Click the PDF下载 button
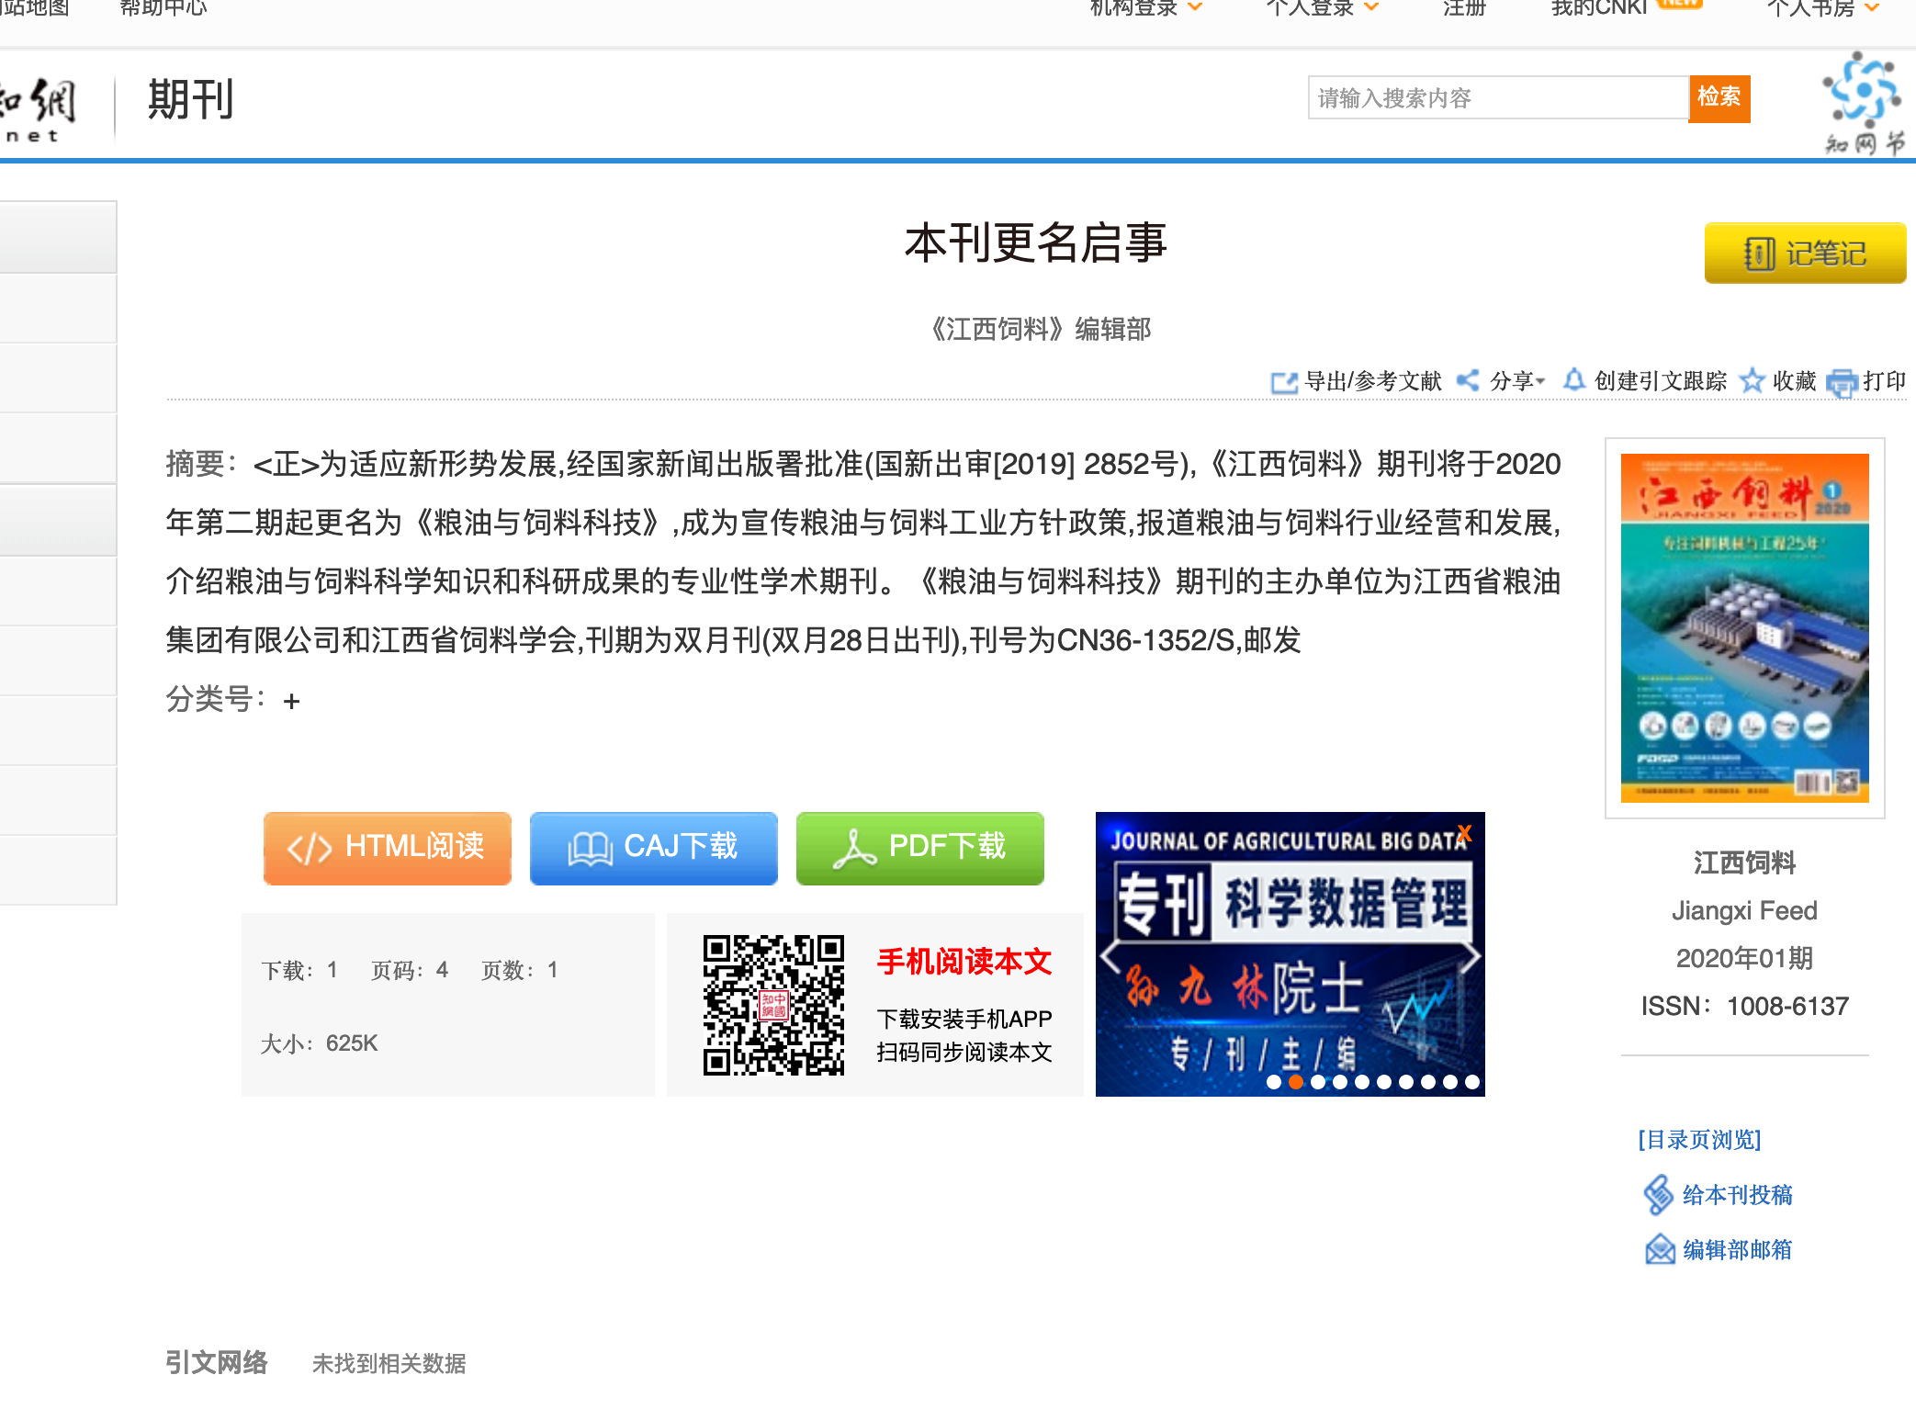Viewport: 1916px width, 1409px height. (919, 848)
